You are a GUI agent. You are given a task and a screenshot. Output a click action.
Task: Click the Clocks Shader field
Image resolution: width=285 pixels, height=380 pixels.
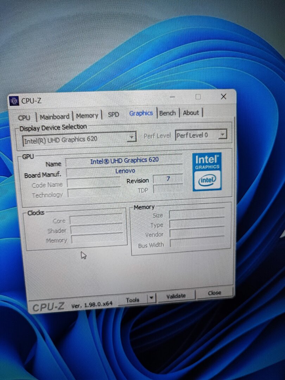(97, 229)
